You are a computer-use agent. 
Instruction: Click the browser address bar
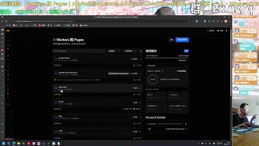pos(99,21)
